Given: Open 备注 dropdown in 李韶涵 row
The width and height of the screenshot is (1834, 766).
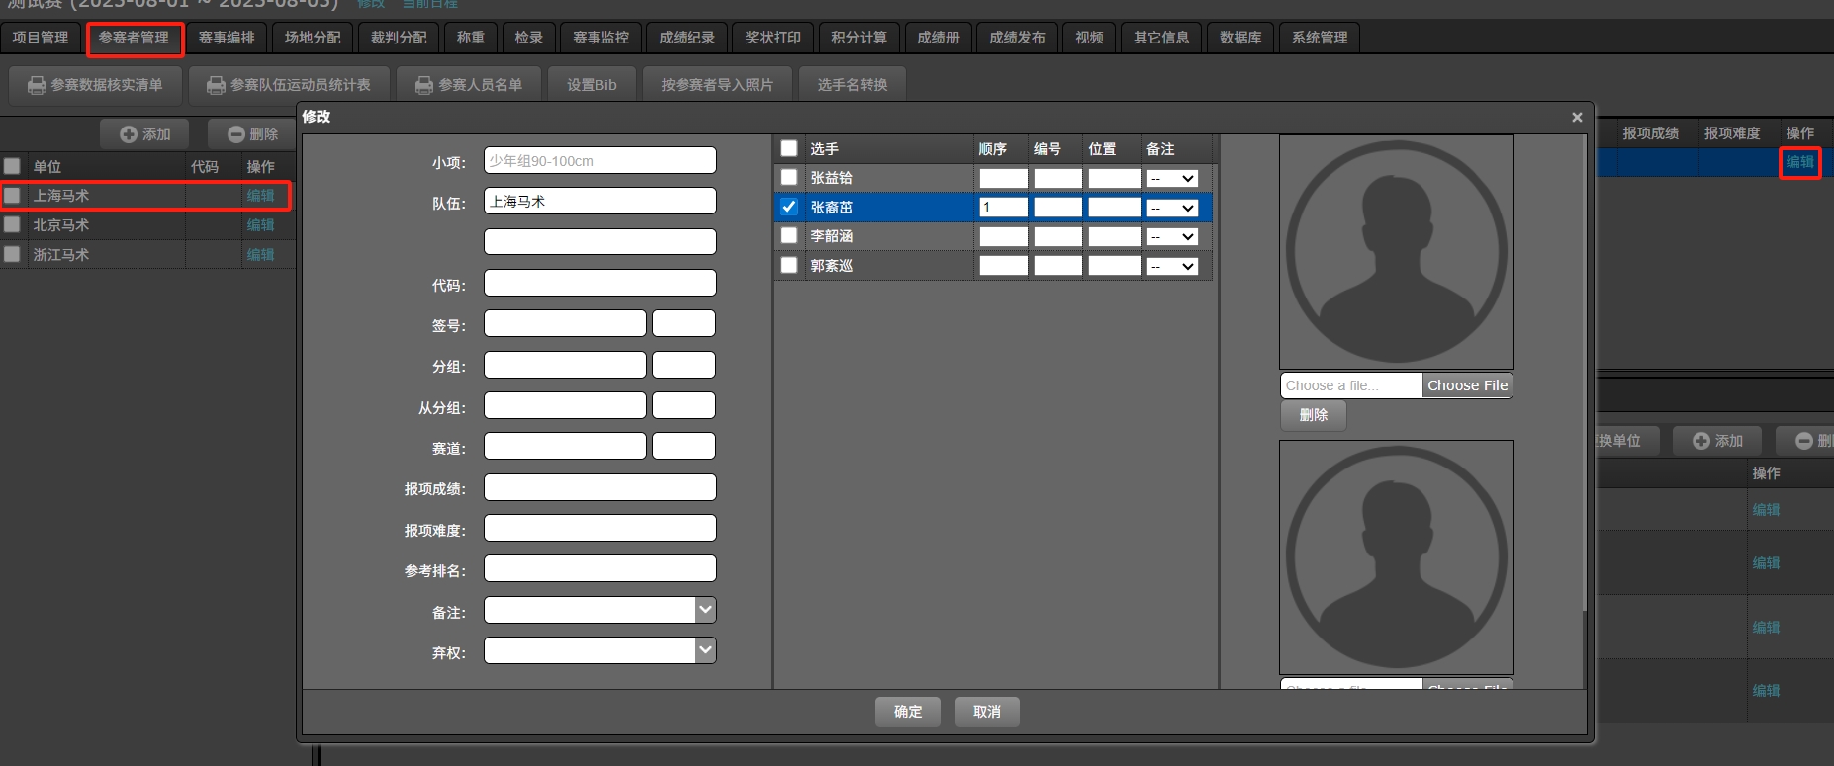Looking at the screenshot, I should [1172, 237].
